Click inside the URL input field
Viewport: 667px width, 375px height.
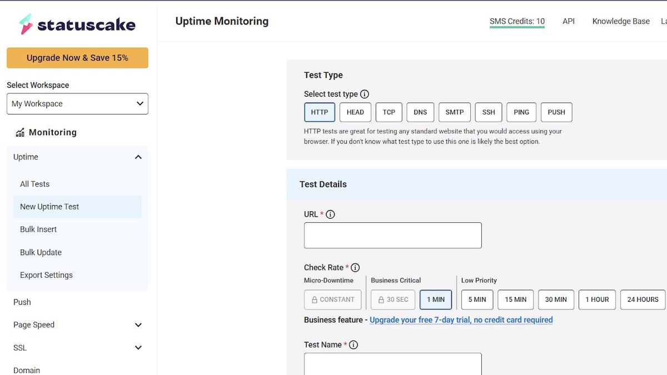392,235
